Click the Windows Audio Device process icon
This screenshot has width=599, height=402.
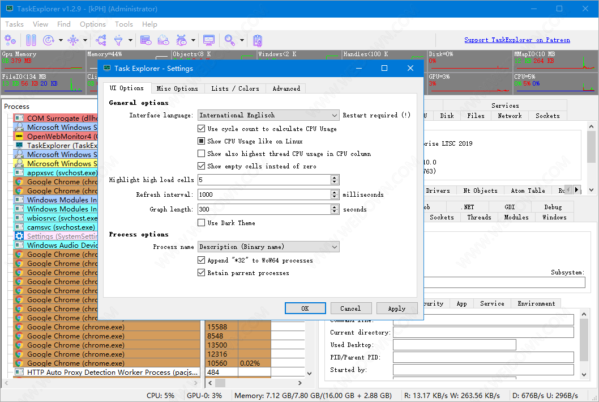click(19, 245)
